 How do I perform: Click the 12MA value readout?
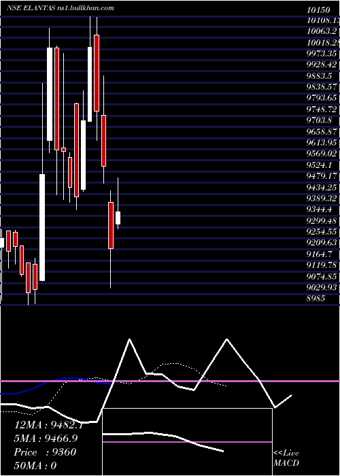tap(48, 425)
